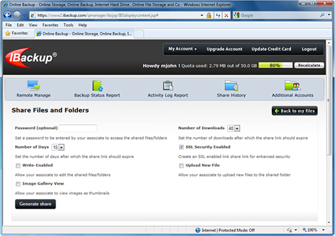This screenshot has height=236, width=335.
Task: Open the Backup Status Report icon
Action: click(97, 85)
